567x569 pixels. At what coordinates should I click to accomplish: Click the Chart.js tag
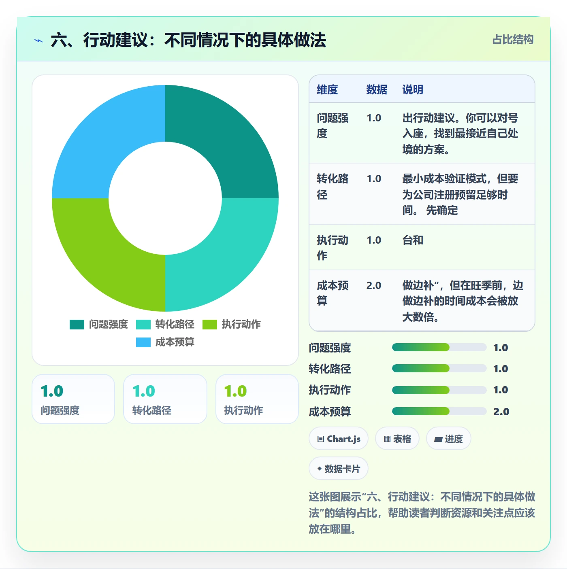pyautogui.click(x=339, y=439)
